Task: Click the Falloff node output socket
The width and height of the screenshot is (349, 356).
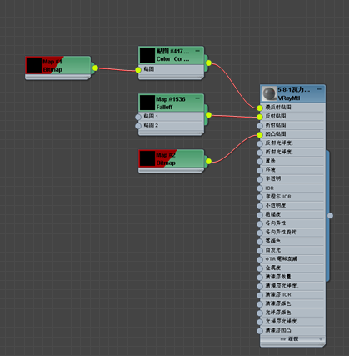Action: pos(208,115)
